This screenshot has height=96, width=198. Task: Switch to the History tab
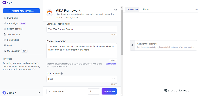[x=146, y=9]
